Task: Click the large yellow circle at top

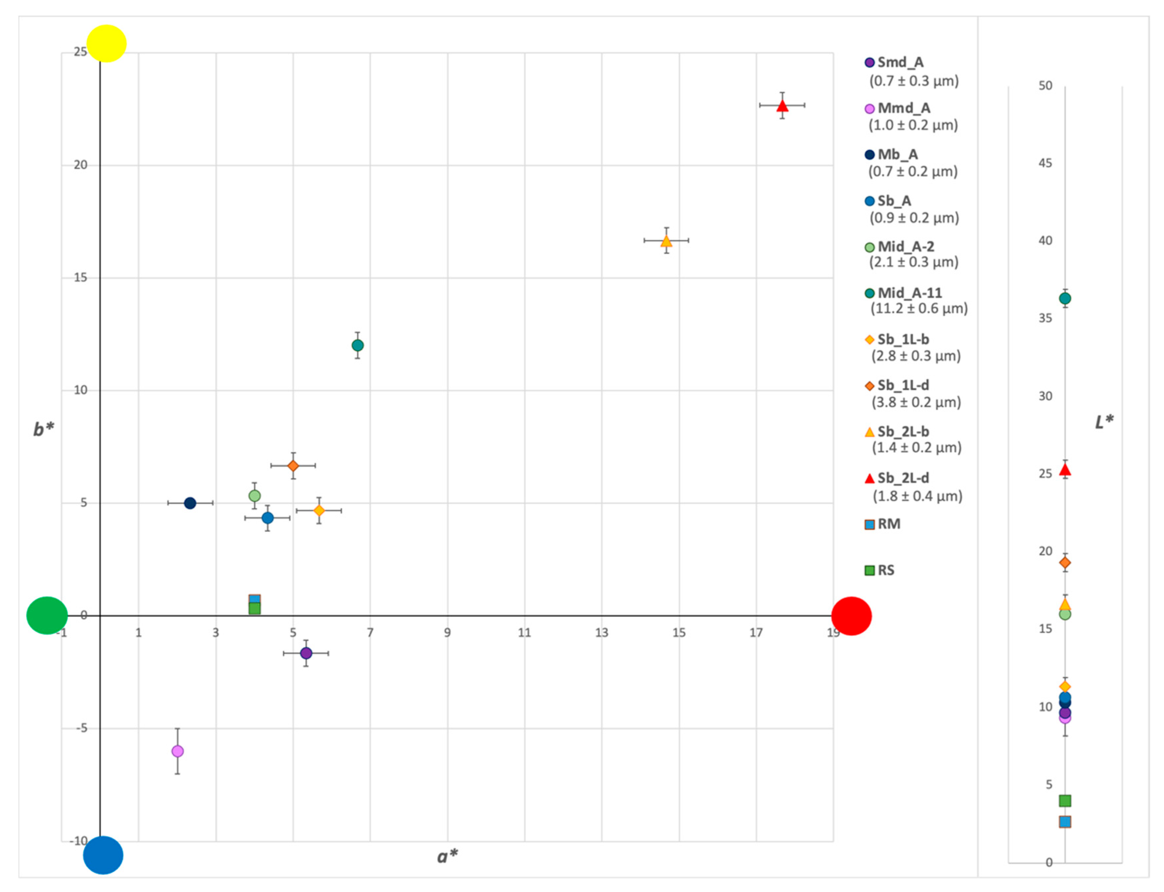Action: [x=106, y=44]
